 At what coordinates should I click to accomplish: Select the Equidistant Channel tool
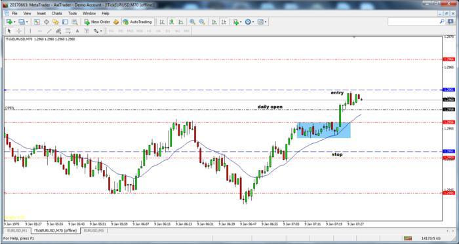click(x=58, y=31)
